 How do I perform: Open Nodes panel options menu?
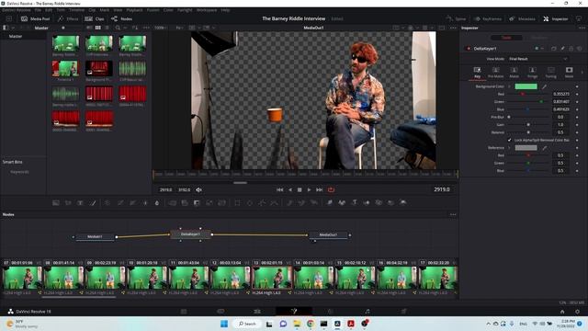coord(453,214)
